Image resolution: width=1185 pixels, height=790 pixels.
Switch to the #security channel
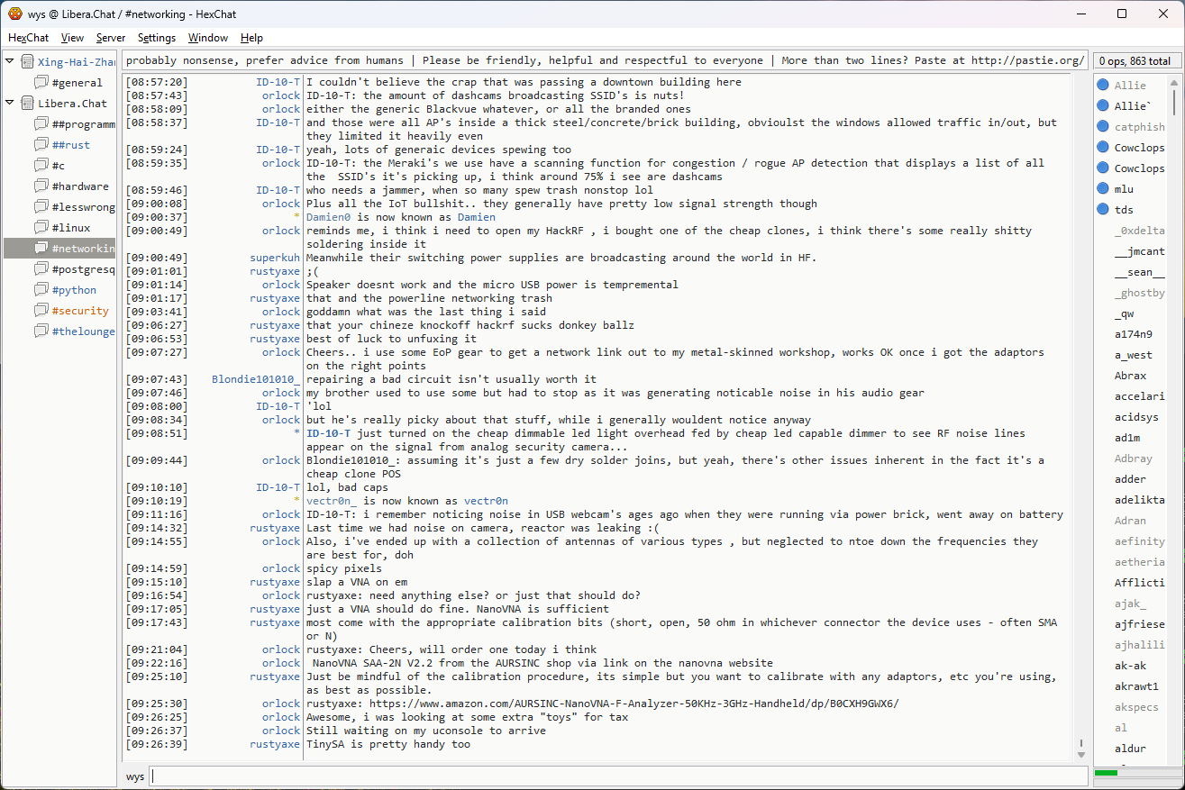[80, 311]
